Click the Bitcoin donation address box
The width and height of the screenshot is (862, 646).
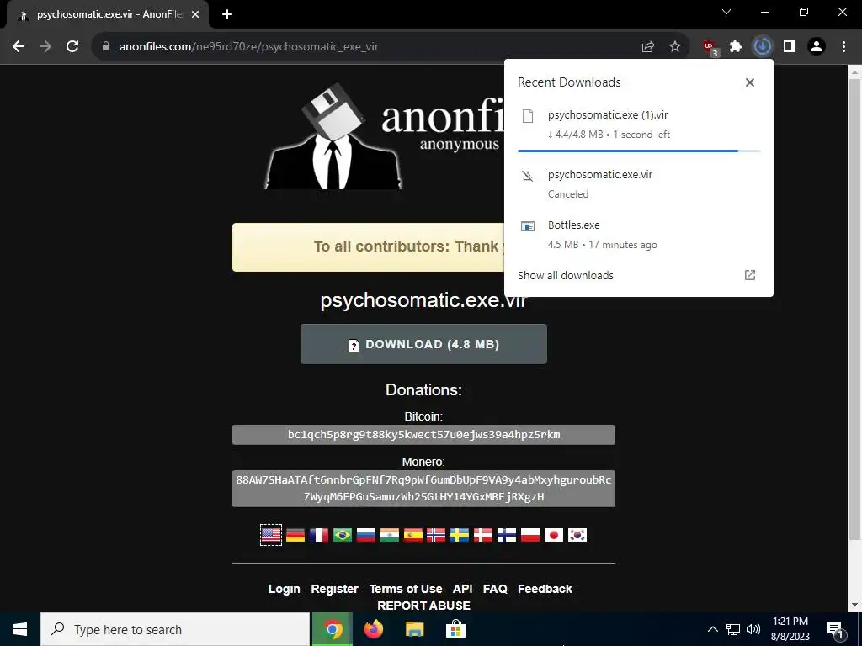point(423,435)
